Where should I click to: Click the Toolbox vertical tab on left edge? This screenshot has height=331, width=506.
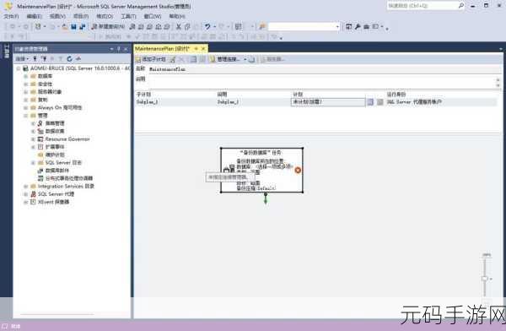pyautogui.click(x=6, y=52)
